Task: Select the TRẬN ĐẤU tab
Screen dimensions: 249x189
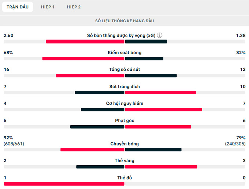Action: pyautogui.click(x=17, y=7)
